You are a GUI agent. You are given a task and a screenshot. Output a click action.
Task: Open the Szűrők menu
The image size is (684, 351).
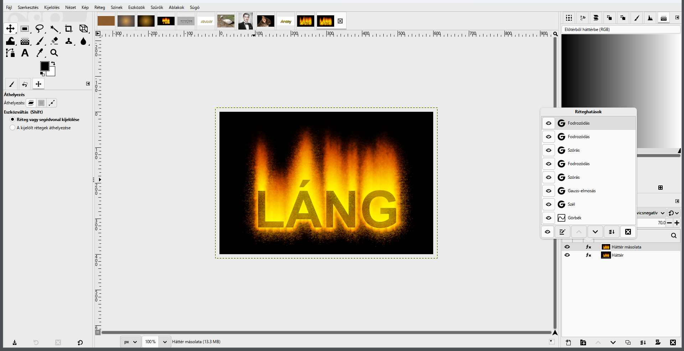[157, 7]
